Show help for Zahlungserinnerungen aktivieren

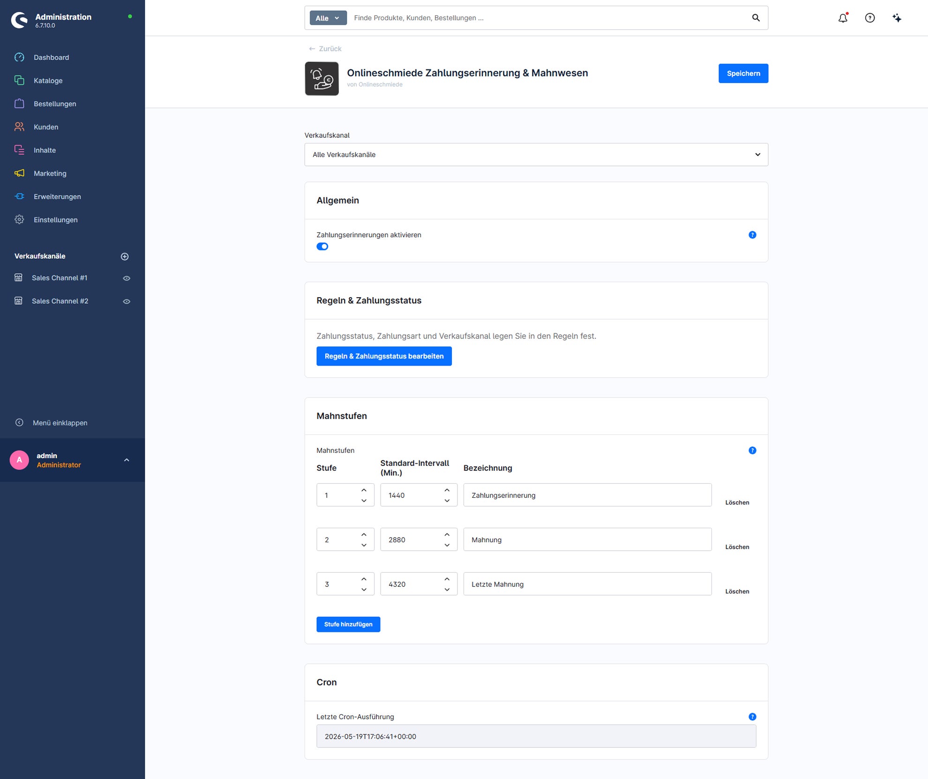coord(752,235)
